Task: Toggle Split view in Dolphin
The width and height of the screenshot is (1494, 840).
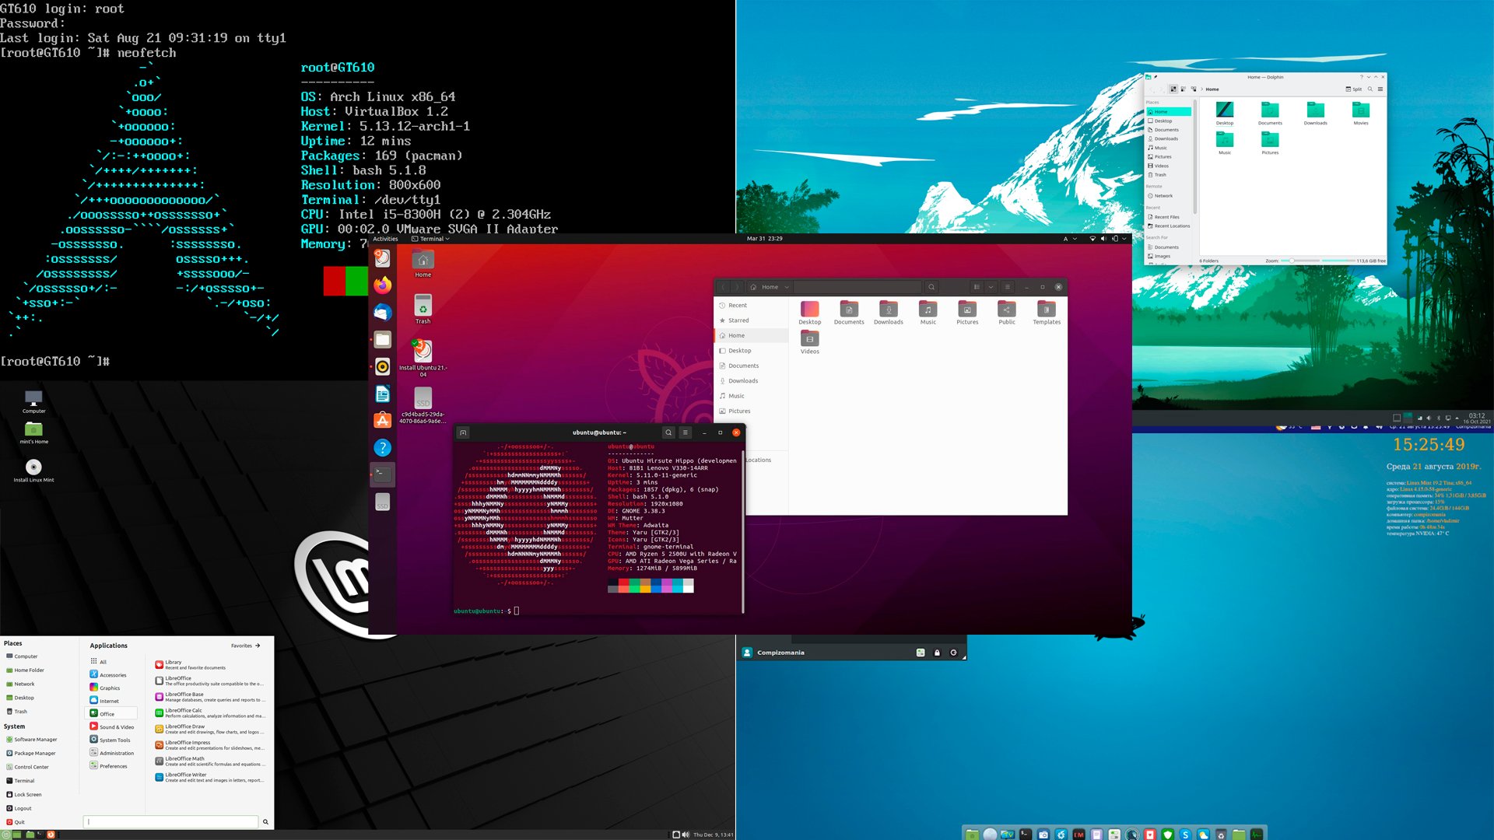Action: [1353, 89]
